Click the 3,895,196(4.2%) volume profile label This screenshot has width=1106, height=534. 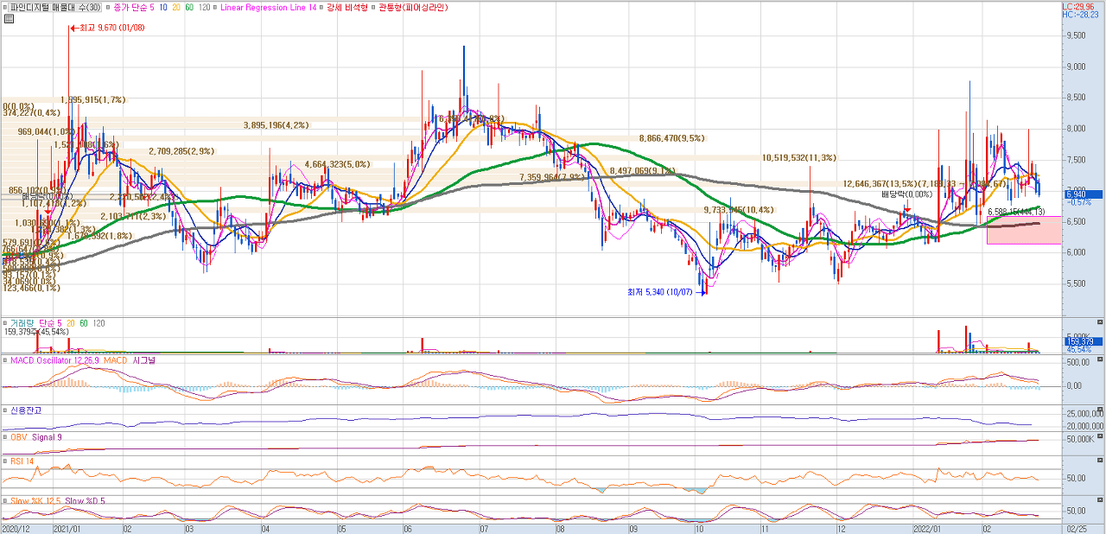click(276, 125)
